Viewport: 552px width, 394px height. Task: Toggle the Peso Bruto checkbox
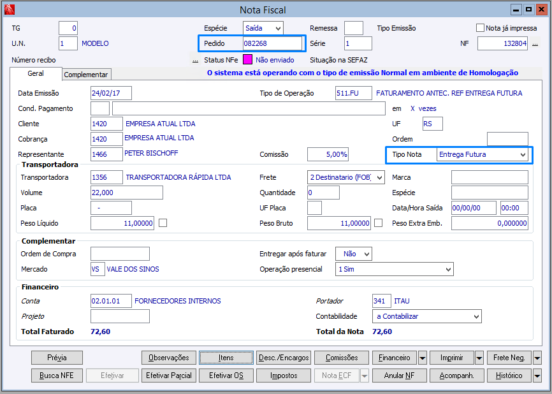click(378, 223)
